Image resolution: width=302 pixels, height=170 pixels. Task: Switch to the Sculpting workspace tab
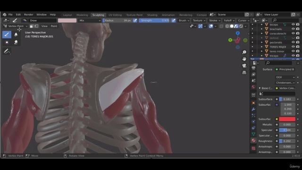pos(98,15)
